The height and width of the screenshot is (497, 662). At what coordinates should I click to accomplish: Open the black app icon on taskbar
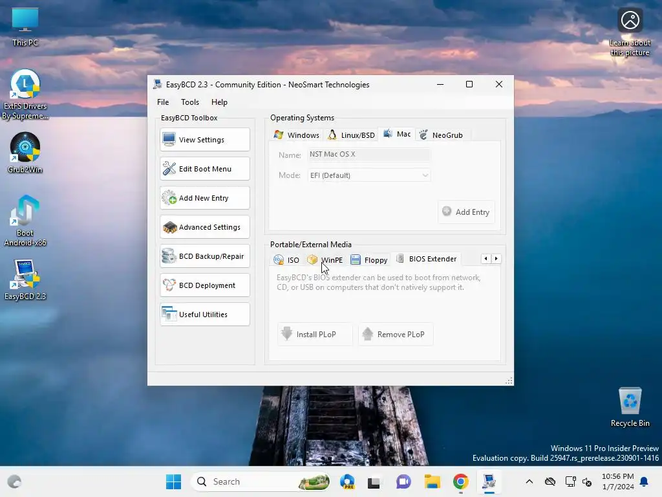[374, 481]
